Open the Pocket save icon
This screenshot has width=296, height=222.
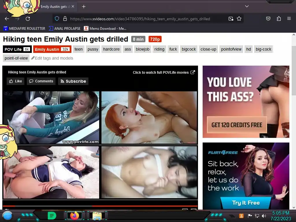tap(268, 19)
